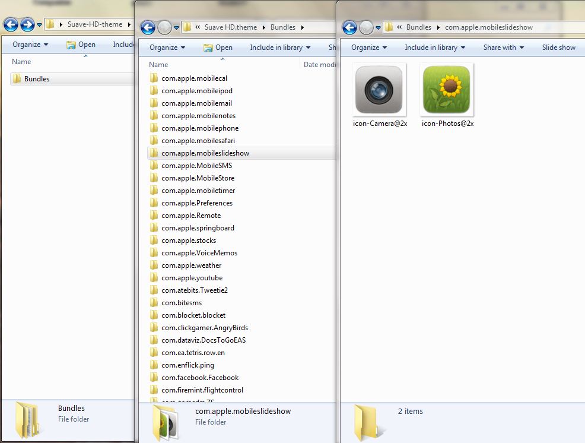Start Slide show from toolbar
Viewport: 585px width, 443px height.
tap(558, 48)
